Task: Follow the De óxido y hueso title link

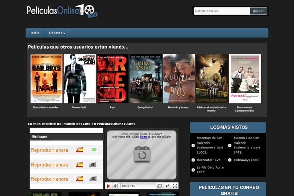Action: pos(178,107)
